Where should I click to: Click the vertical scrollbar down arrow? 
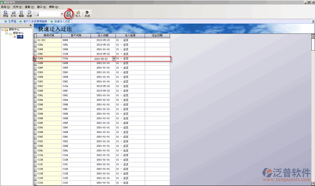pyautogui.click(x=313, y=184)
